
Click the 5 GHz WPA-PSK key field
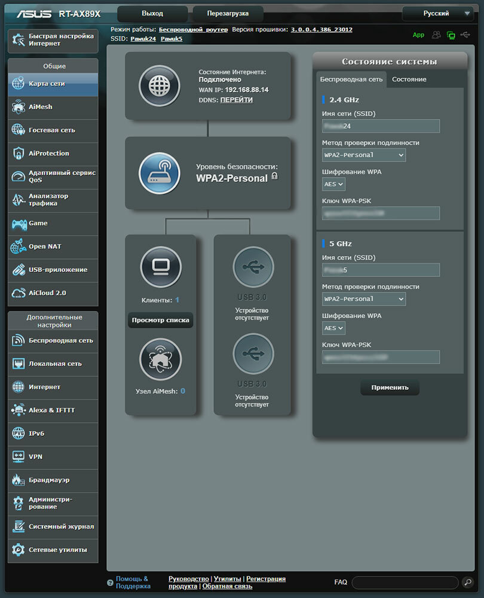pos(381,358)
